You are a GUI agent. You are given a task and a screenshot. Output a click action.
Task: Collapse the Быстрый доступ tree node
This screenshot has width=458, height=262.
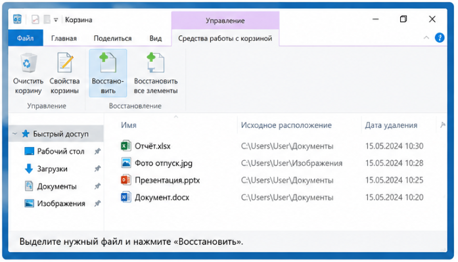click(x=15, y=134)
